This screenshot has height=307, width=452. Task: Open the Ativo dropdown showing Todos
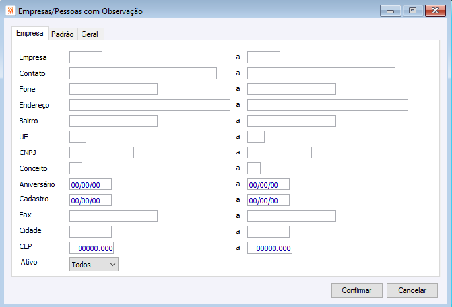(x=94, y=264)
